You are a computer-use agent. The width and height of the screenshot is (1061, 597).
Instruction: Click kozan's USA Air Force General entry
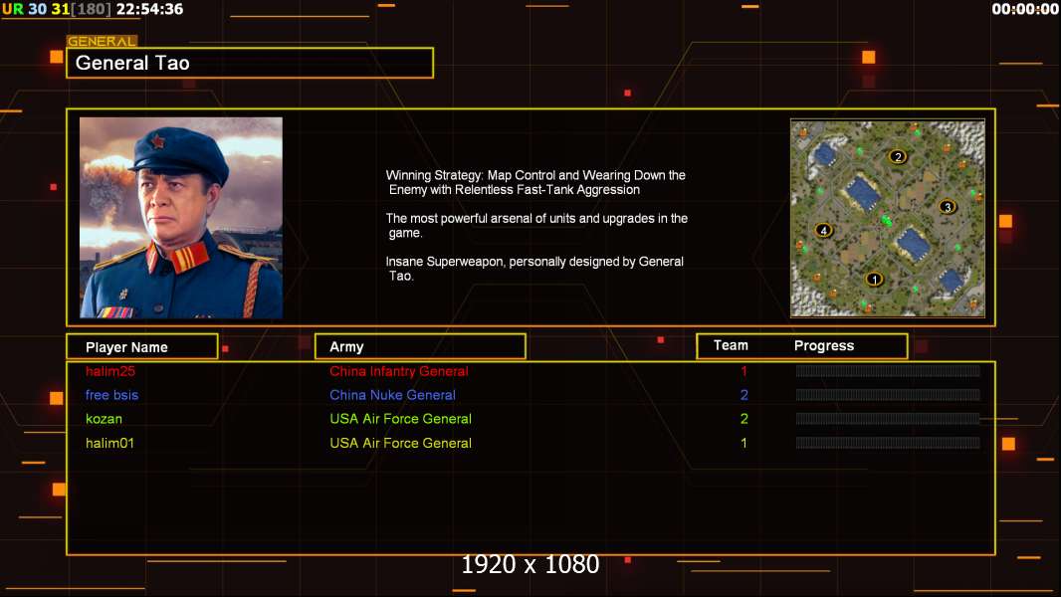[x=400, y=419]
